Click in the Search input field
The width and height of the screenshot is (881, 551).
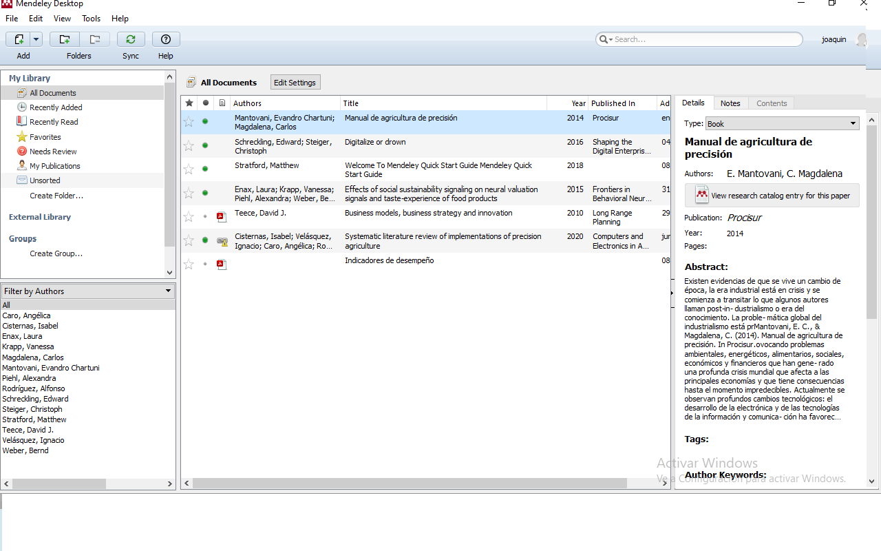click(x=705, y=40)
